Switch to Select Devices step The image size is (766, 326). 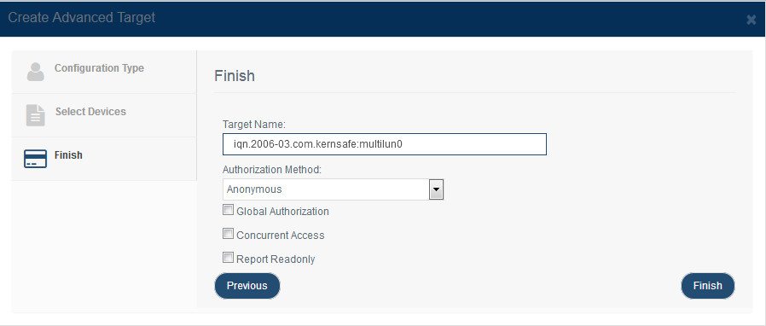point(90,112)
